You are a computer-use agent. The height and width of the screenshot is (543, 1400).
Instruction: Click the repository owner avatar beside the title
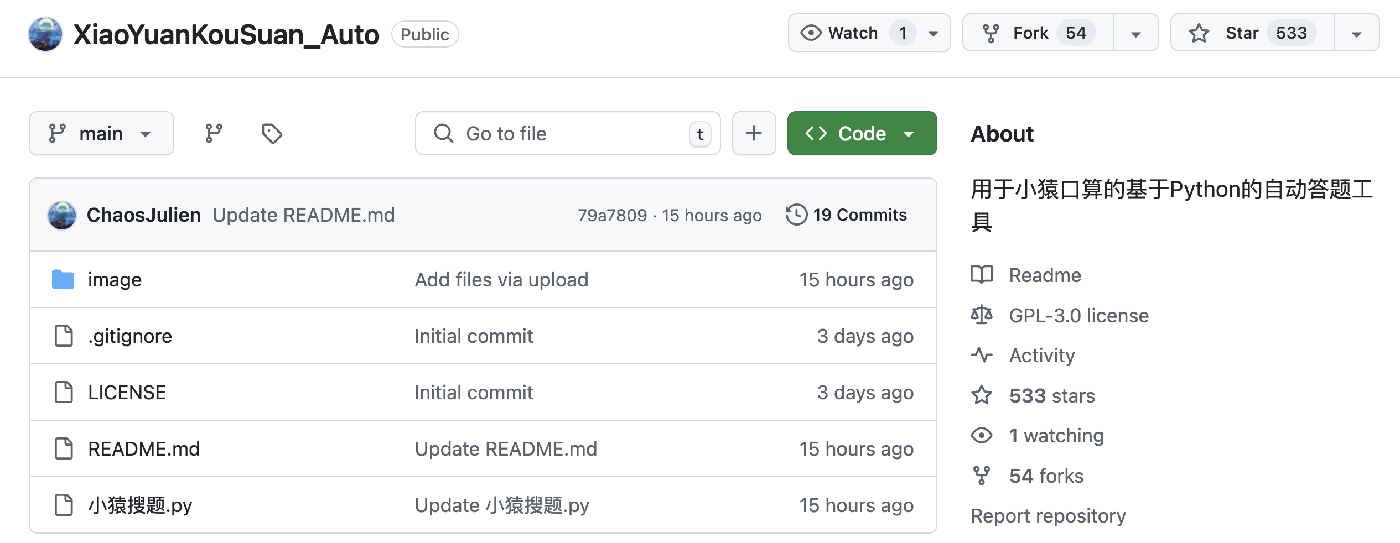(x=45, y=34)
